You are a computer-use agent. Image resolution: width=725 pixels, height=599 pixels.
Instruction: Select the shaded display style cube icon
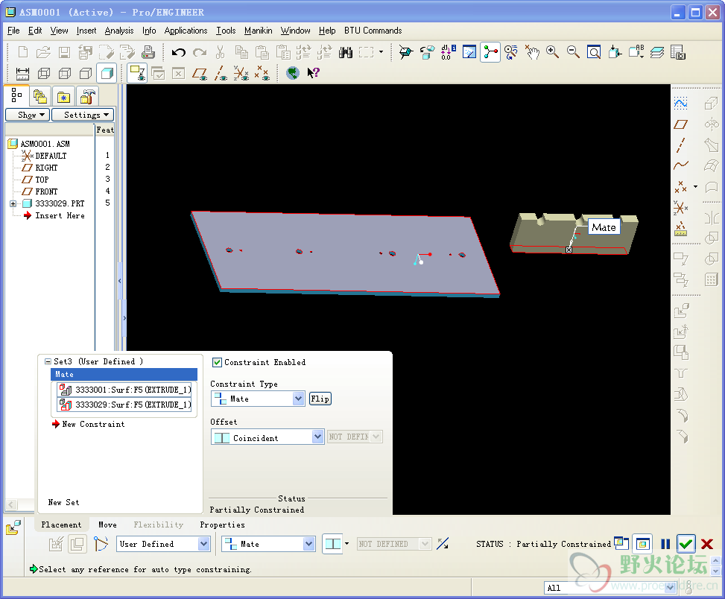(107, 73)
